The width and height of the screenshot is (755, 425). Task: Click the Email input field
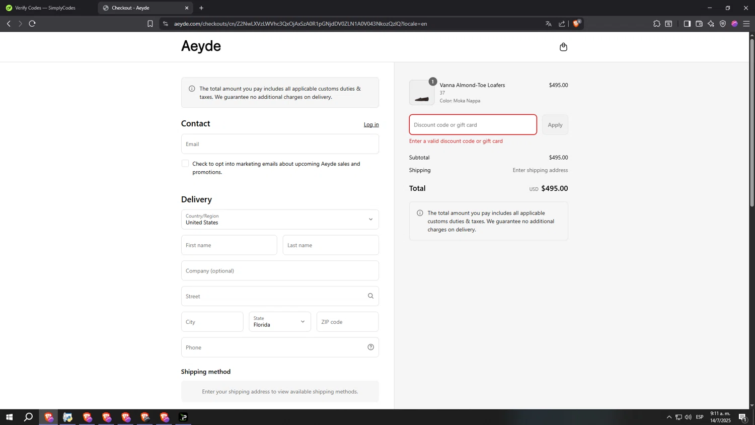click(x=280, y=144)
